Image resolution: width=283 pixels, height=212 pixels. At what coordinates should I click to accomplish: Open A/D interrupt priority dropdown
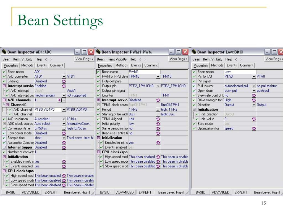pos(64,95)
